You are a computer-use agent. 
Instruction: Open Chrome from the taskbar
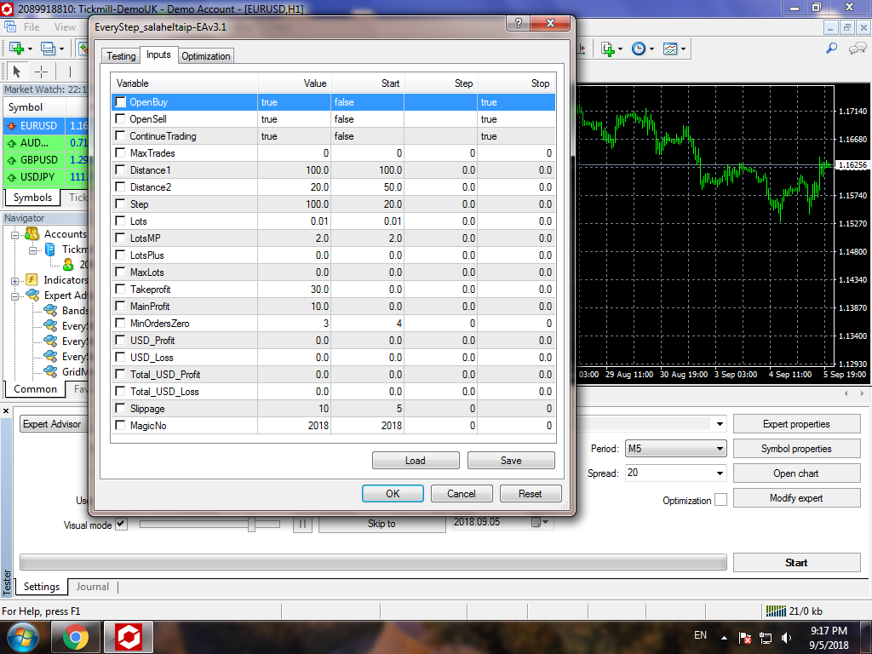click(76, 637)
